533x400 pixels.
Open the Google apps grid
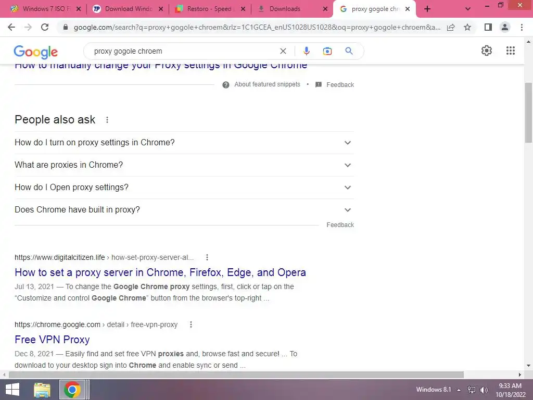click(x=511, y=51)
